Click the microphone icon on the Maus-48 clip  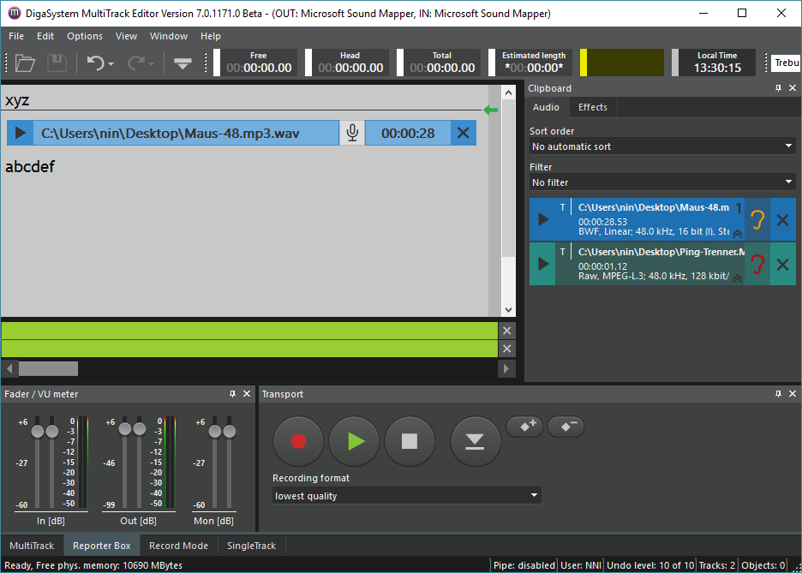pos(351,133)
